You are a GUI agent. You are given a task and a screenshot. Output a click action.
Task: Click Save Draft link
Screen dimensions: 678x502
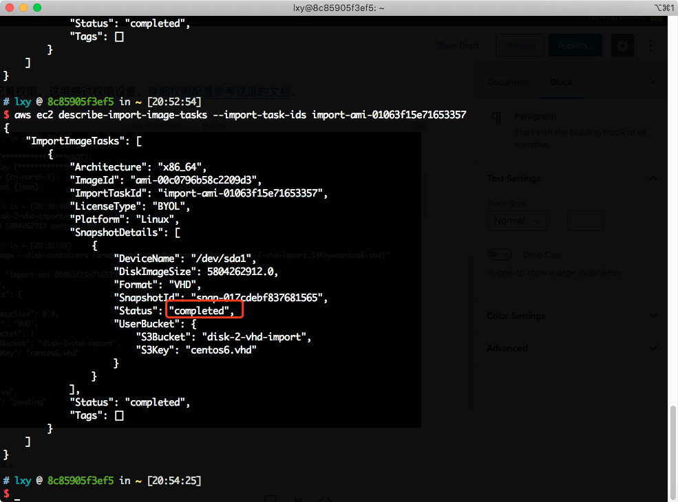pyautogui.click(x=458, y=46)
